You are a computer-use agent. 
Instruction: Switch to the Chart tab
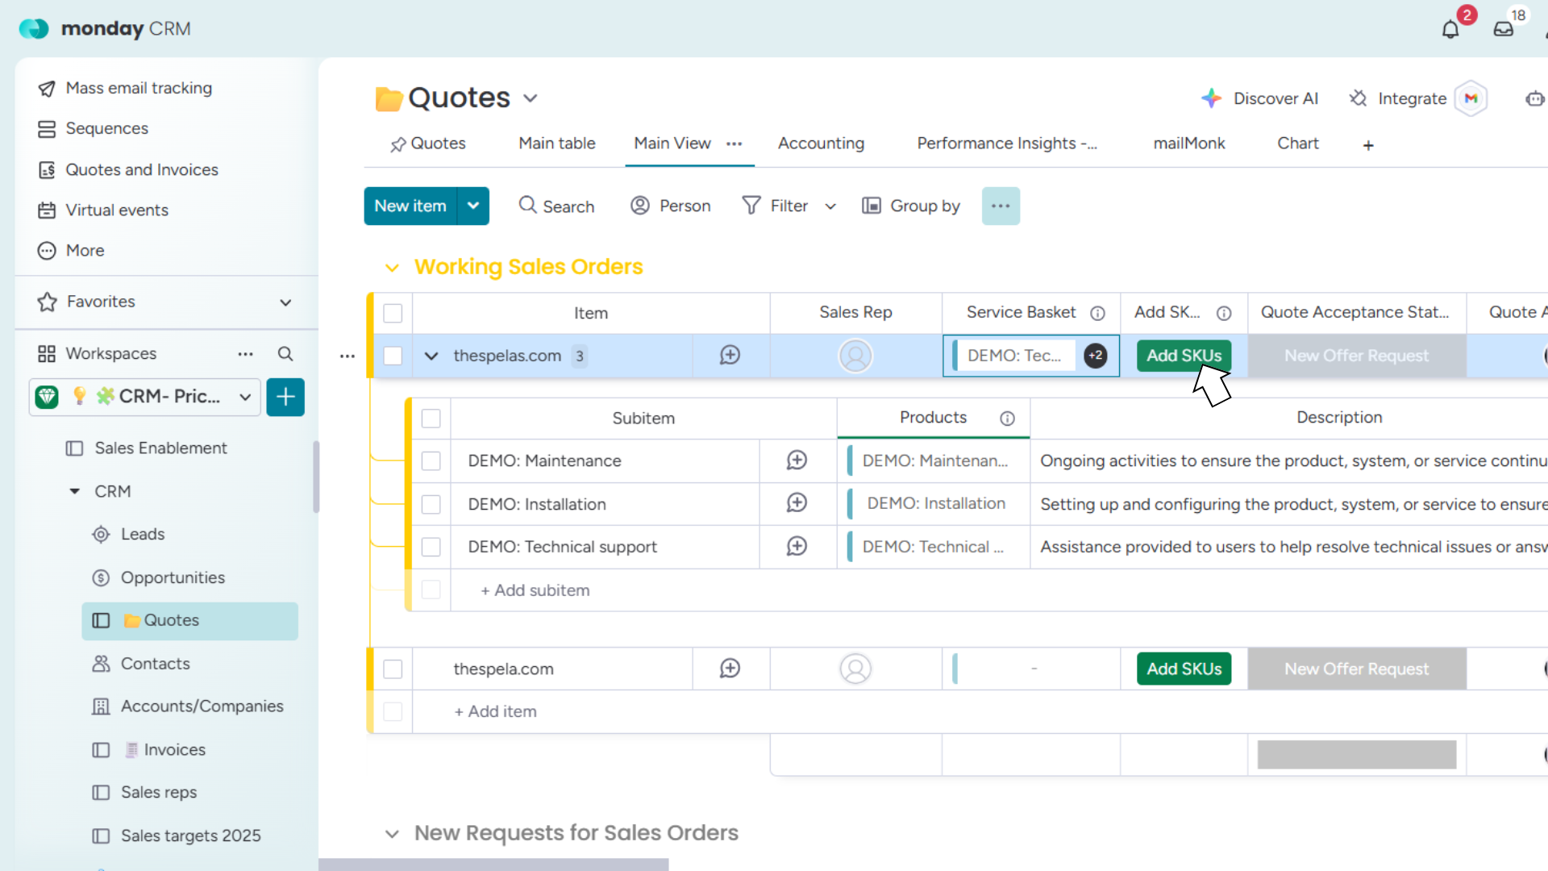point(1297,144)
